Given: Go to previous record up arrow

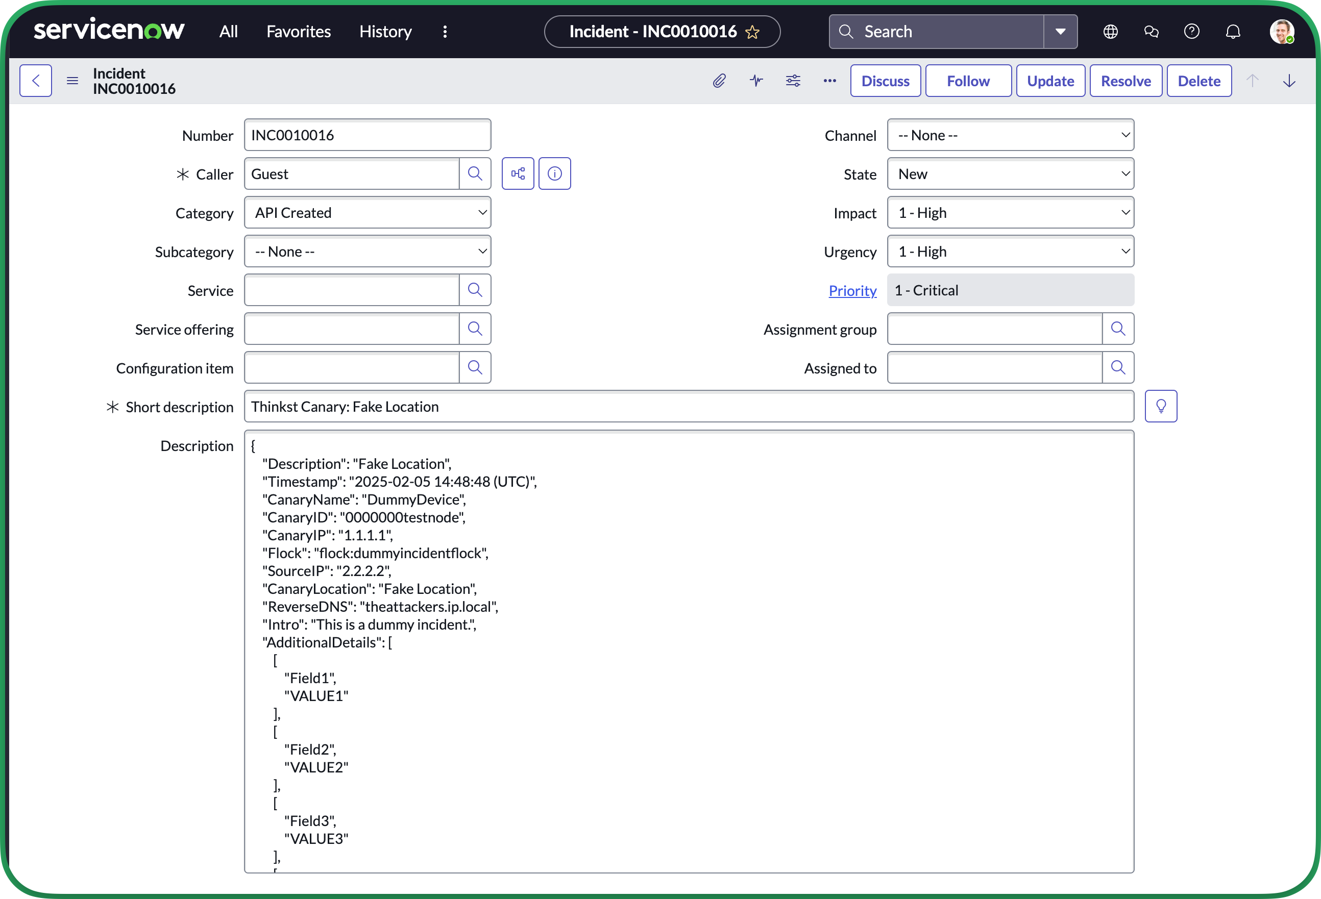Looking at the screenshot, I should click(1252, 81).
